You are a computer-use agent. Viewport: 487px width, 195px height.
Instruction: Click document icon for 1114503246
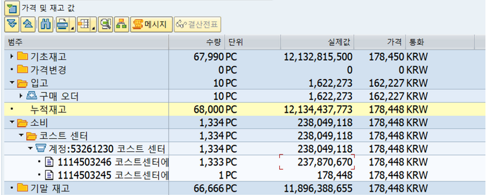pos(49,162)
